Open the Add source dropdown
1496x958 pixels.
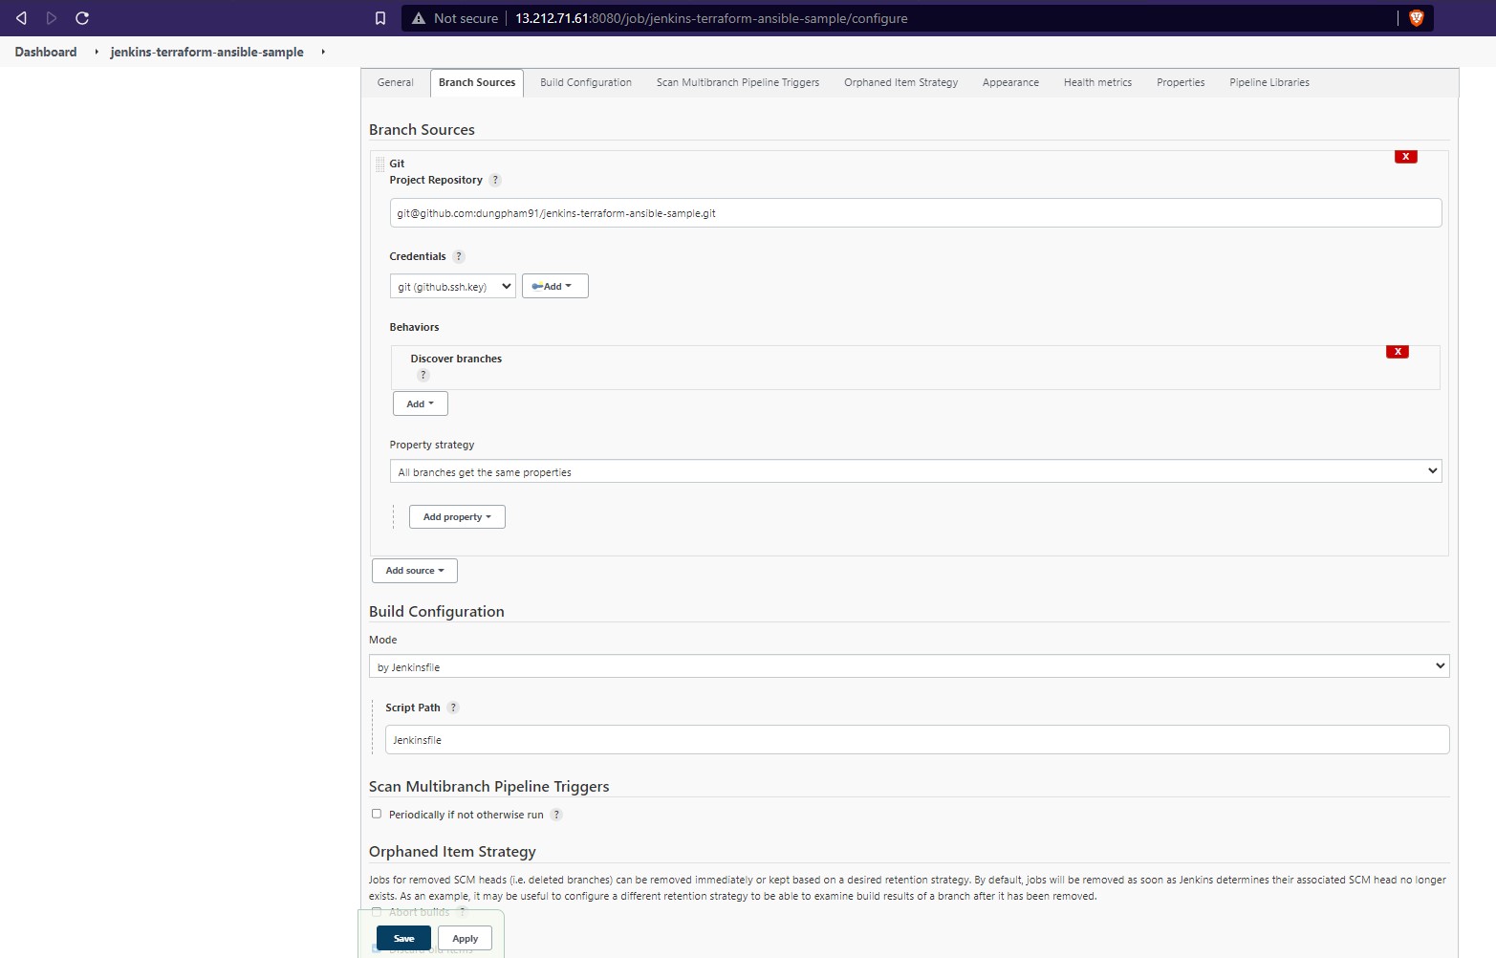pyautogui.click(x=414, y=570)
